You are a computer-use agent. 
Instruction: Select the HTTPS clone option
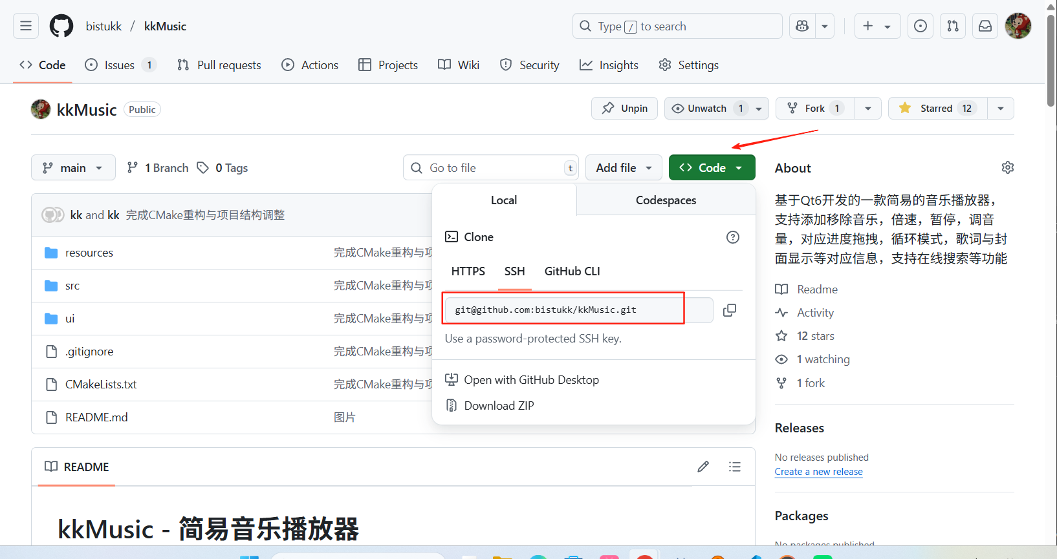[468, 271]
